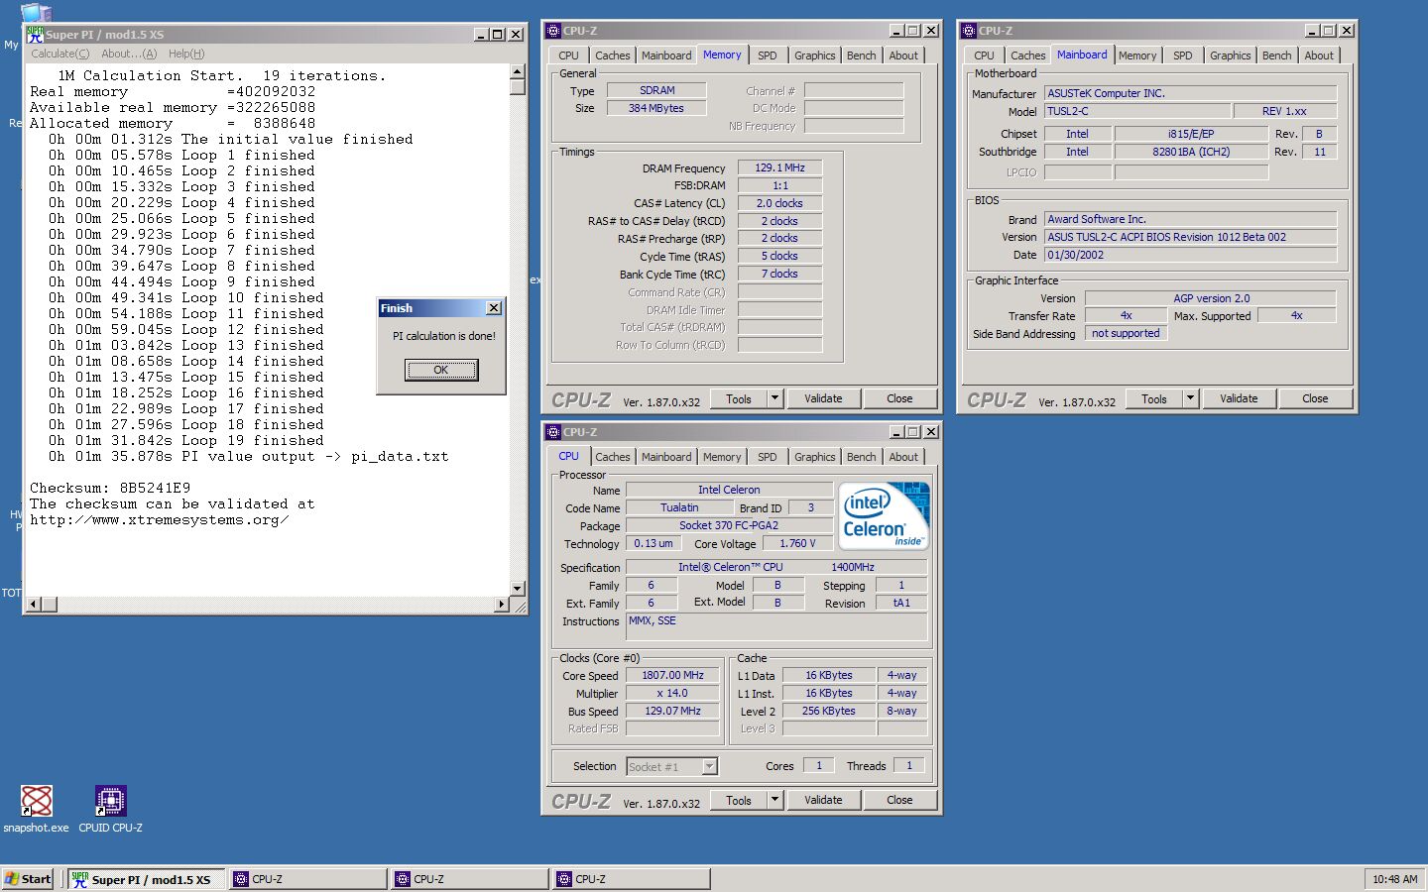Click the 10:48 AM system clock
Screen dimensions: 1428x892
pos(1394,879)
